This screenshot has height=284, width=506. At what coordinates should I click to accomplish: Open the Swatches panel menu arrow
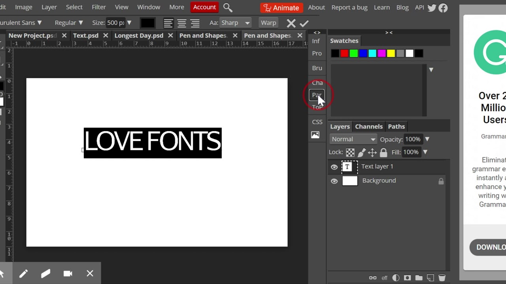point(431,70)
